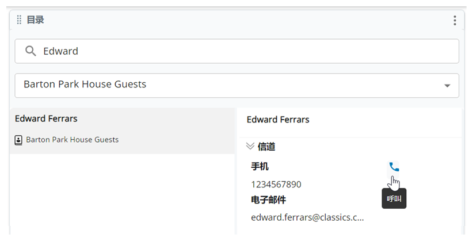Collapse the 信道 section chevron
The width and height of the screenshot is (473, 238).
pyautogui.click(x=250, y=146)
